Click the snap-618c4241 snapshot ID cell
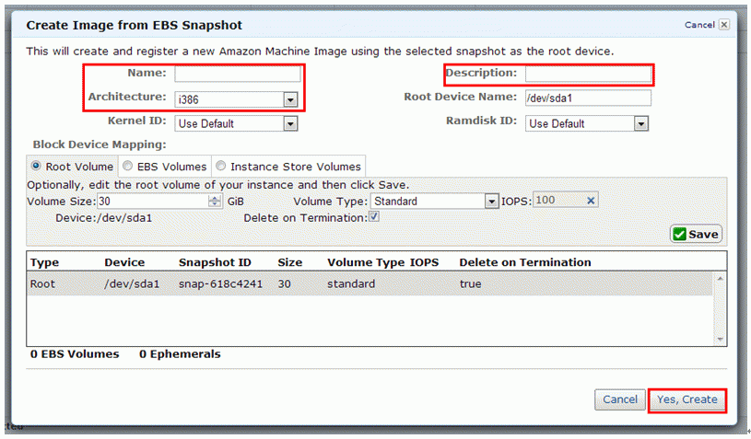The width and height of the screenshot is (751, 439). 220,283
